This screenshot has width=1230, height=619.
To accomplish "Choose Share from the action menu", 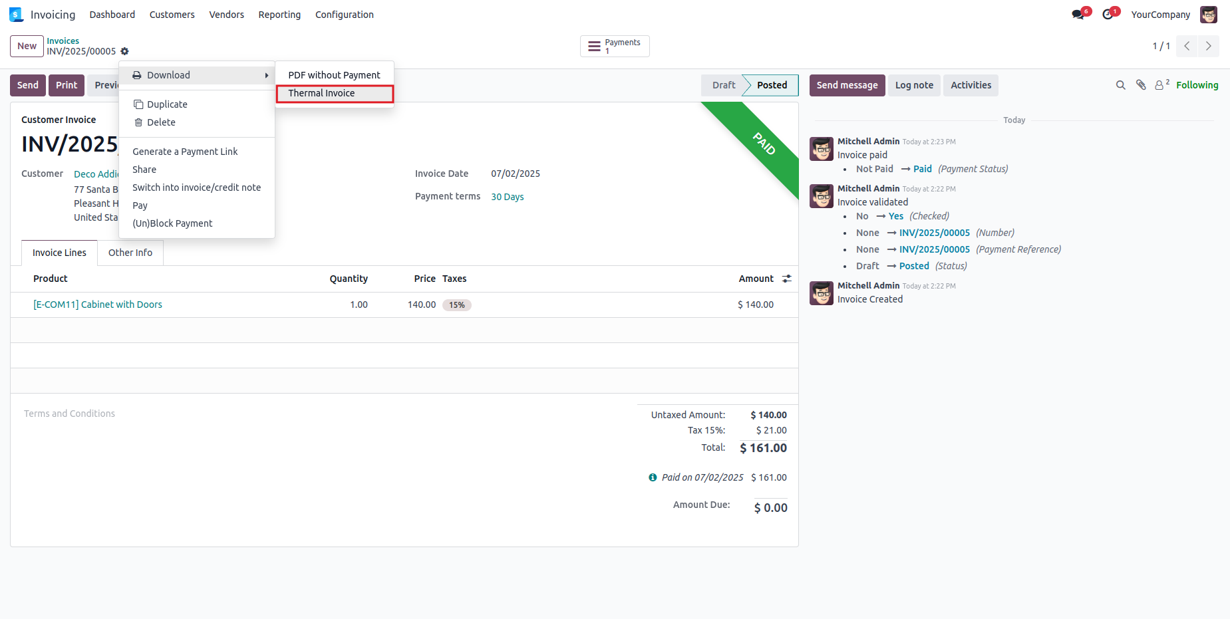I will click(197, 170).
